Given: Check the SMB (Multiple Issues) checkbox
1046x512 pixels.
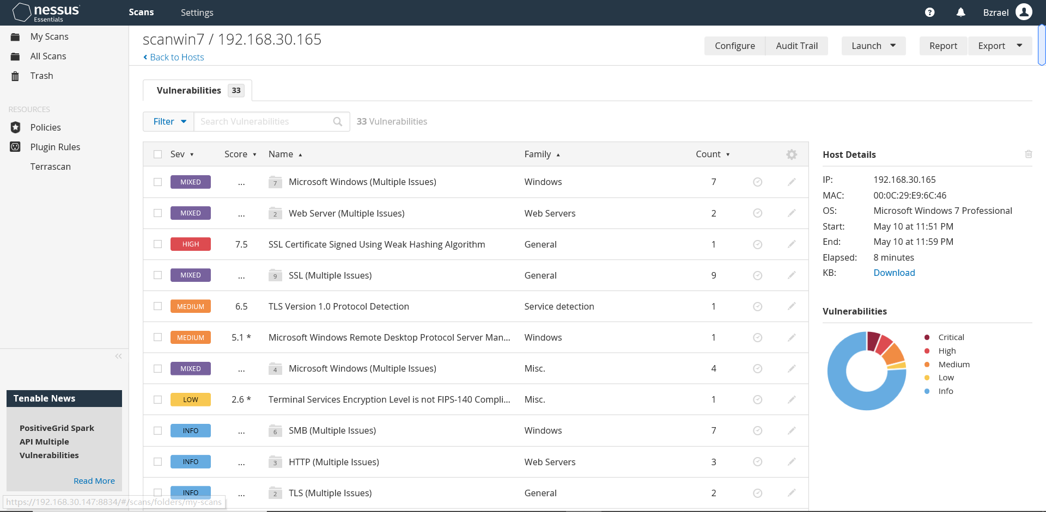Looking at the screenshot, I should tap(158, 430).
